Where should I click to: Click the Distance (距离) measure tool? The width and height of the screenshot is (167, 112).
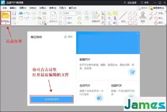(x=158, y=13)
